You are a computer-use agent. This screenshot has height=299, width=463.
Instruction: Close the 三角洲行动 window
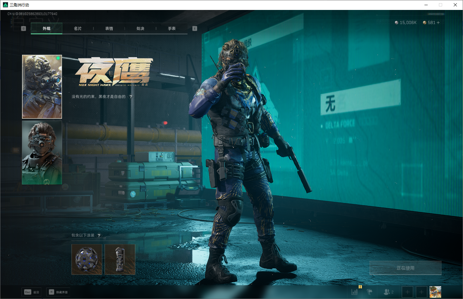(x=455, y=5)
